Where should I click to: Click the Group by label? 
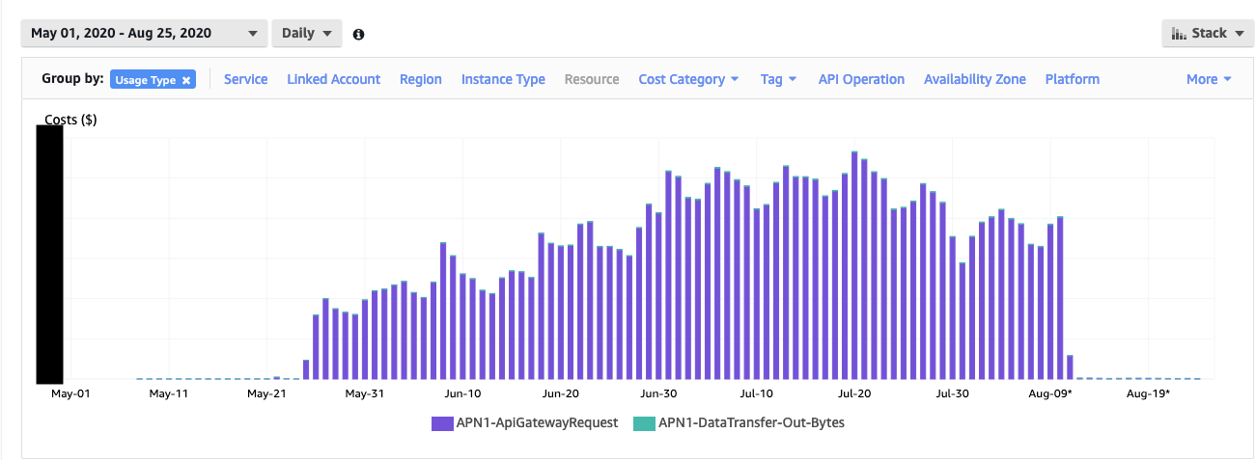point(72,79)
